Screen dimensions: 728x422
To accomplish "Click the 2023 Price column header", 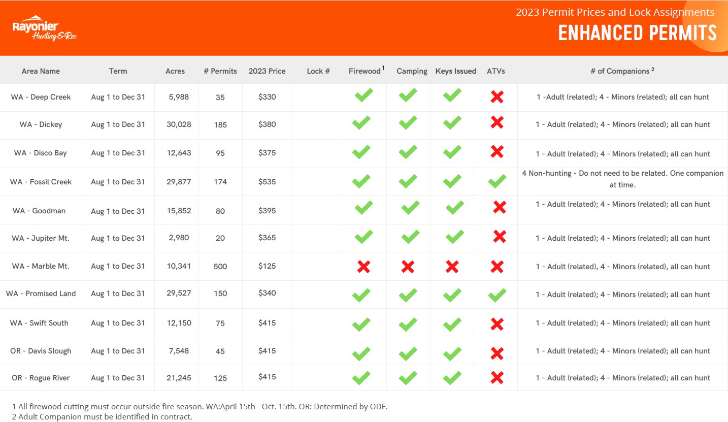I will (x=267, y=71).
